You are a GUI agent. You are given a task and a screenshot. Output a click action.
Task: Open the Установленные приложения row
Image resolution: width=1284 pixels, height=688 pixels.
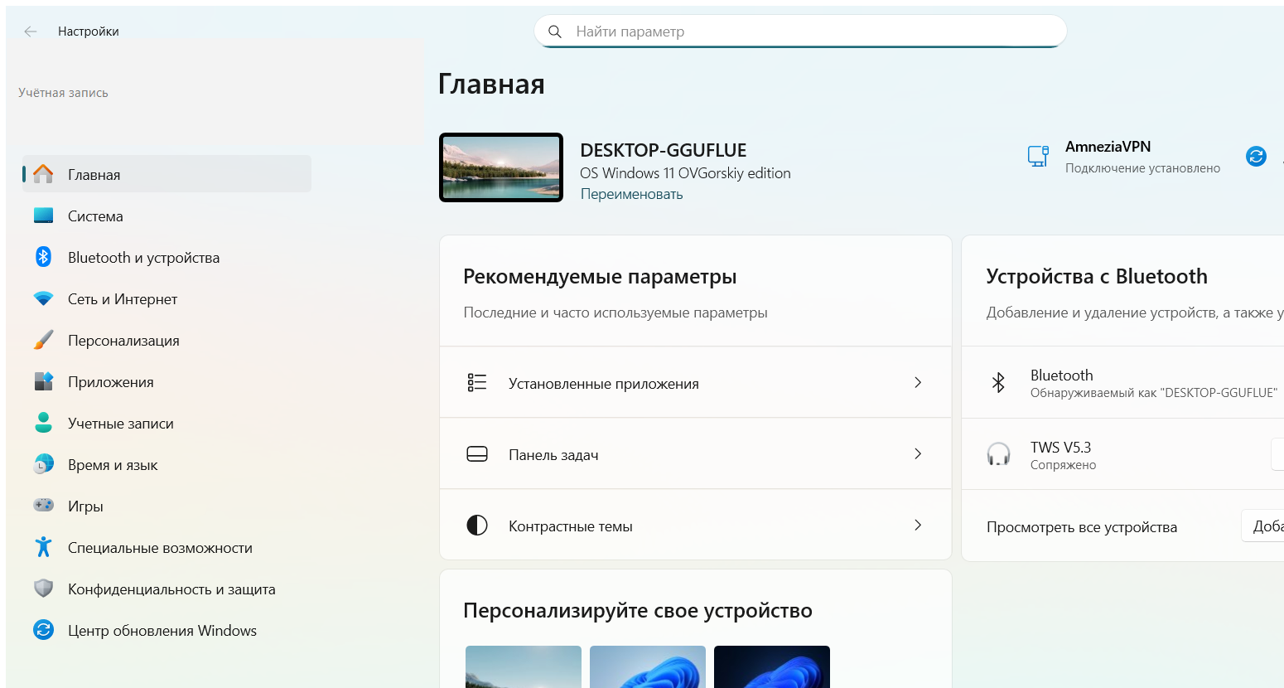tap(695, 382)
